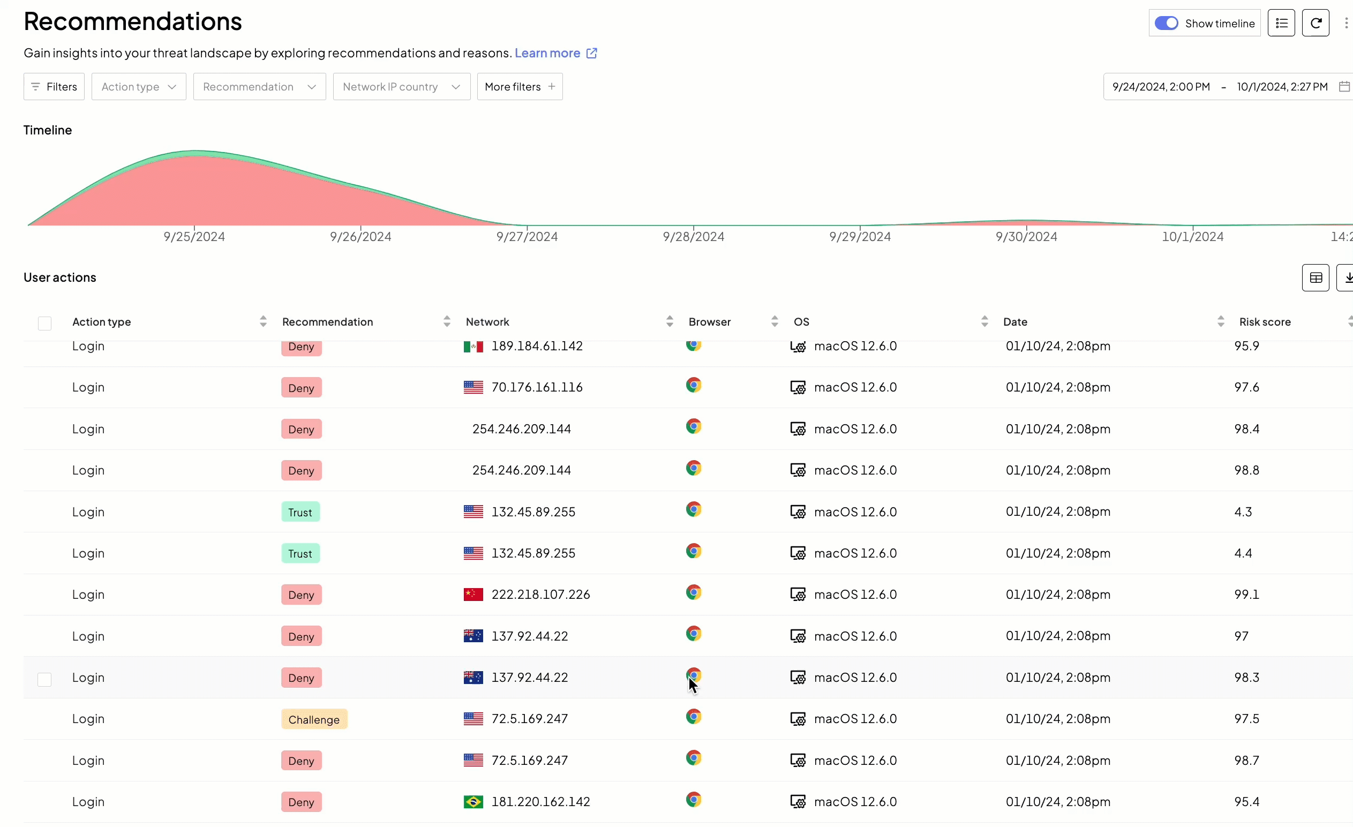Click the 9/26/2024 marker on timeline

tap(360, 237)
